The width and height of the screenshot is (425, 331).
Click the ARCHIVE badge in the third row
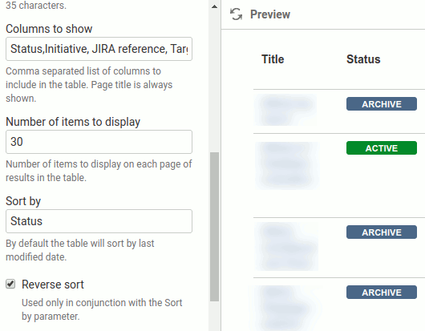point(382,232)
